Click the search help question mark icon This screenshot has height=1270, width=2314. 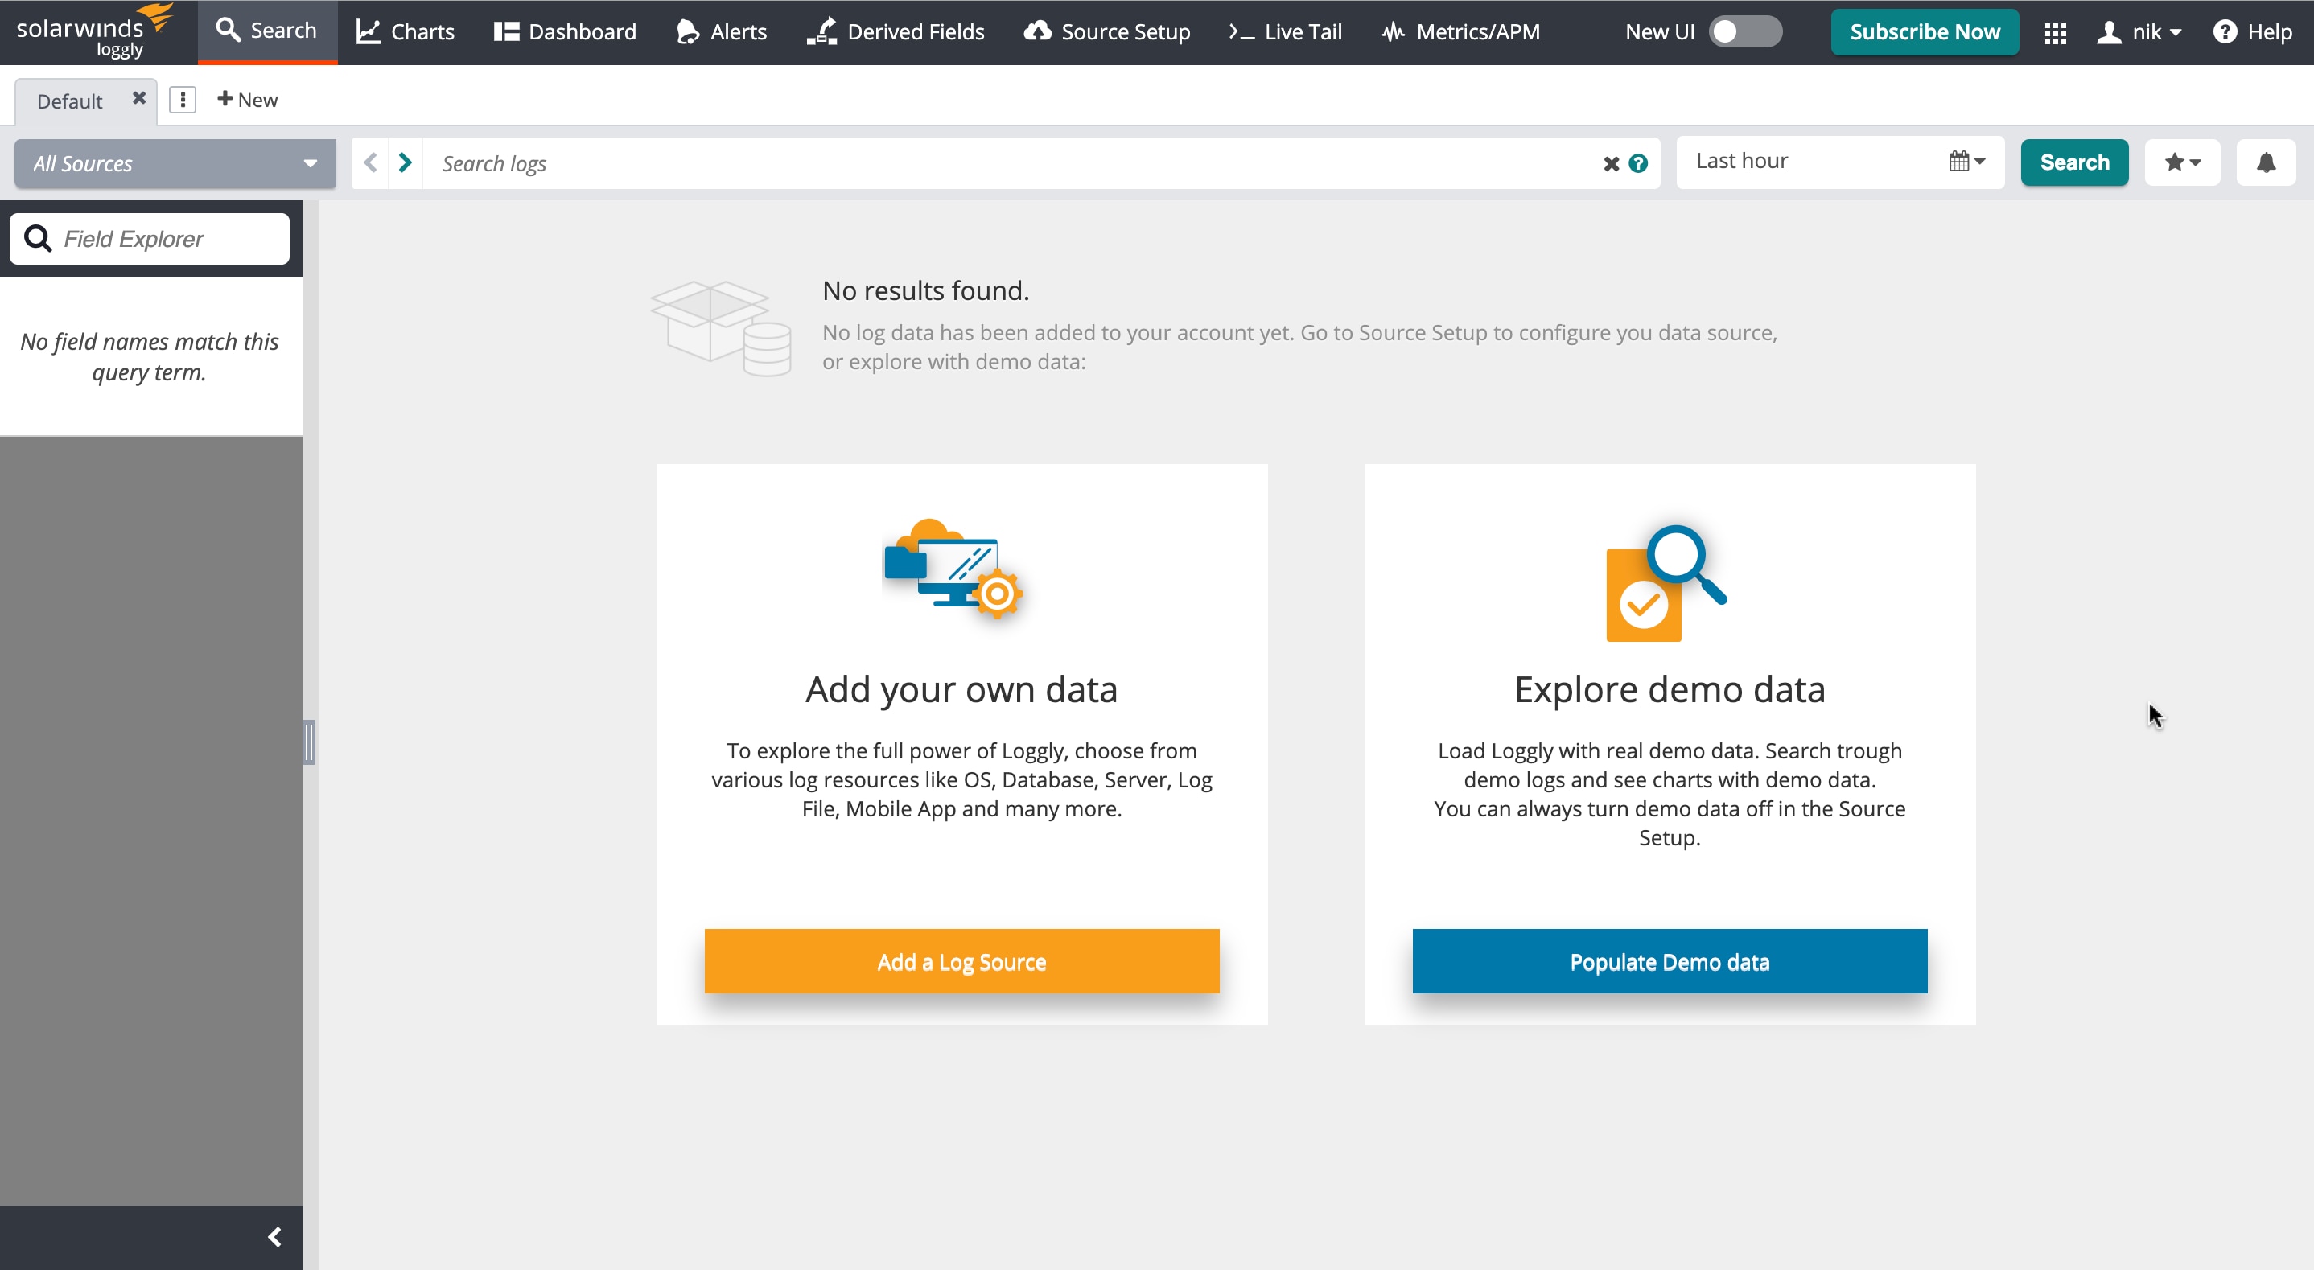(1638, 163)
